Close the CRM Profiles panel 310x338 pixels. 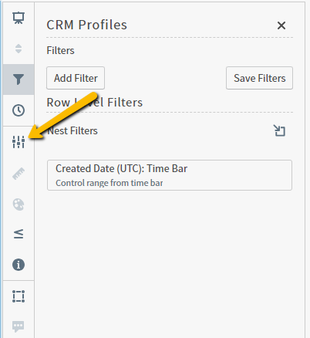coord(281,25)
